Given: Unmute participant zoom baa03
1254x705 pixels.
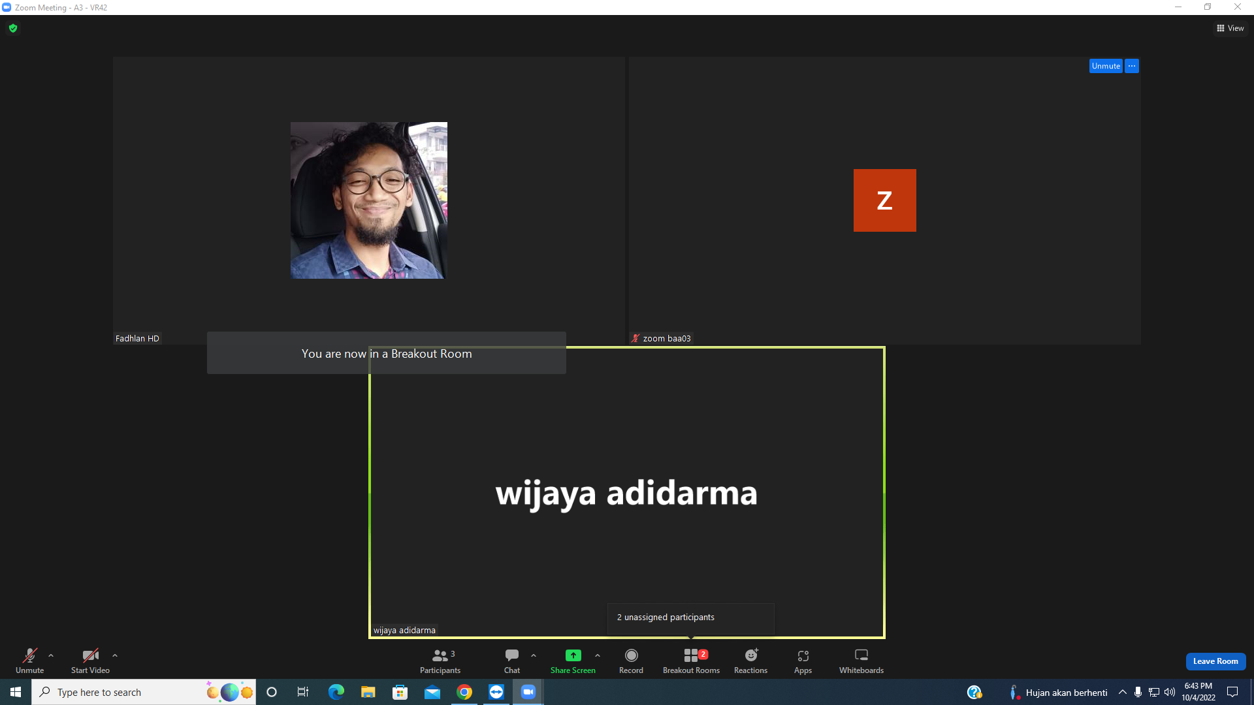Looking at the screenshot, I should click(x=1106, y=66).
